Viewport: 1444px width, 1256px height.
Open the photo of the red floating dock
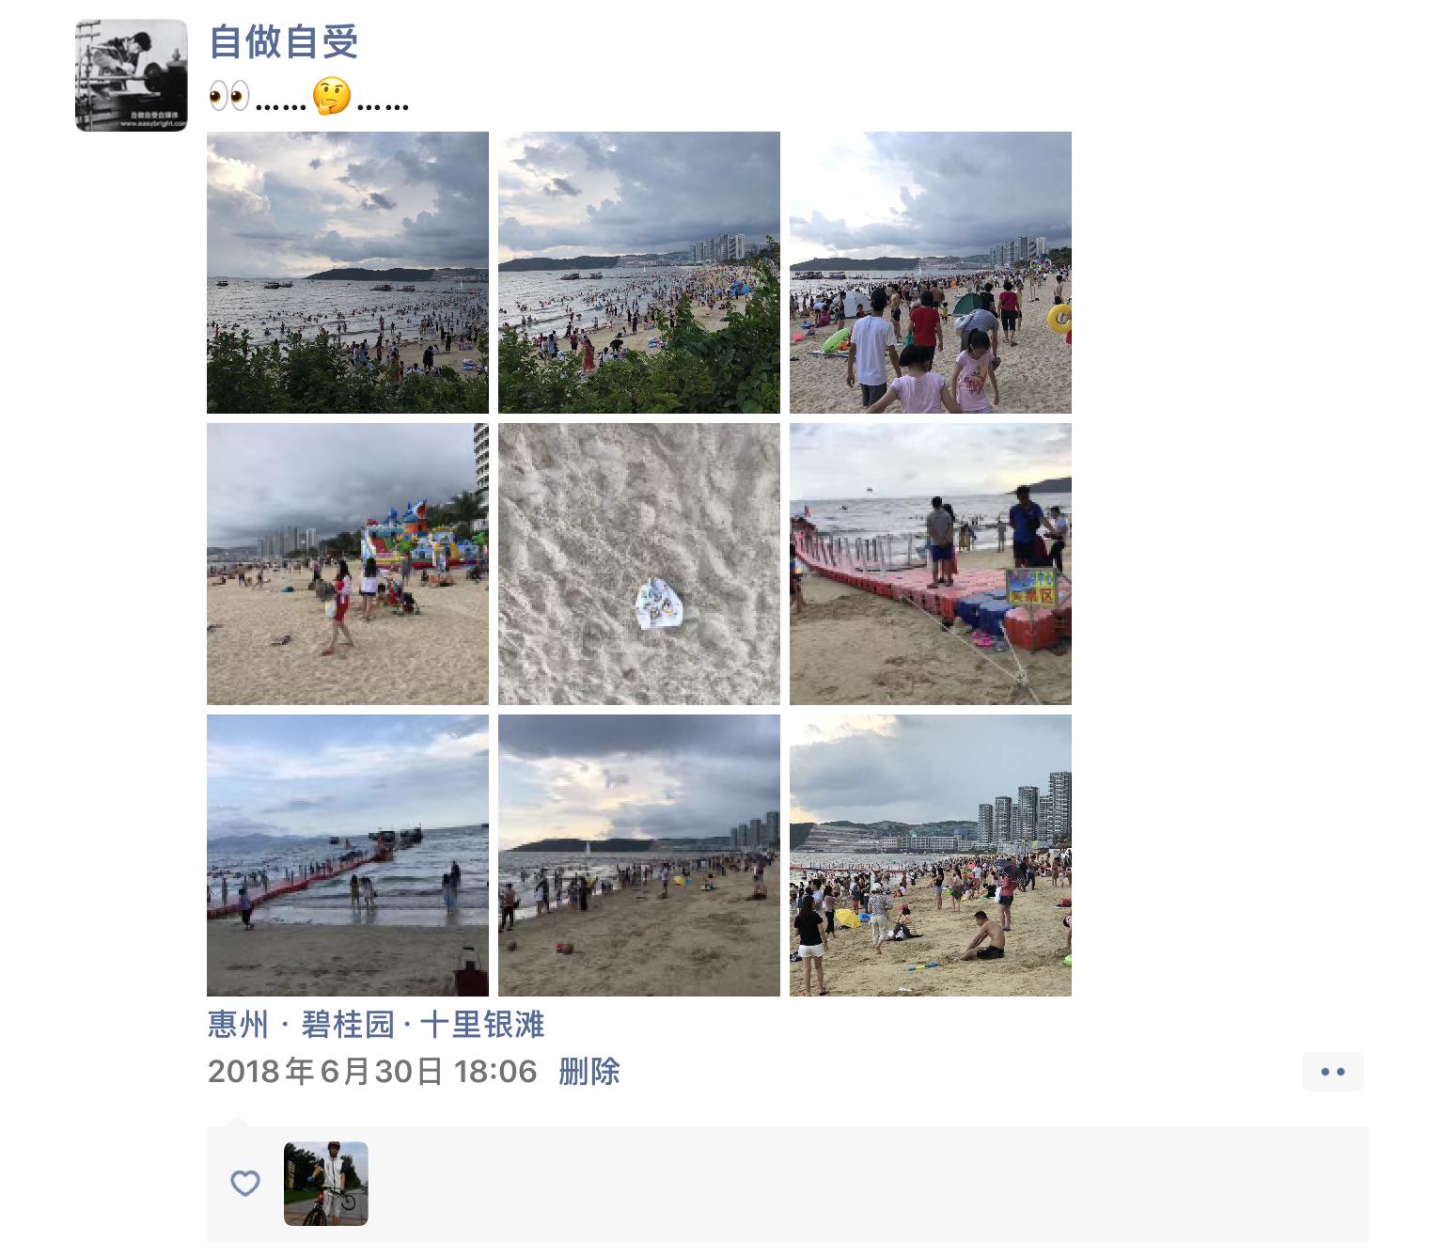tap(931, 564)
